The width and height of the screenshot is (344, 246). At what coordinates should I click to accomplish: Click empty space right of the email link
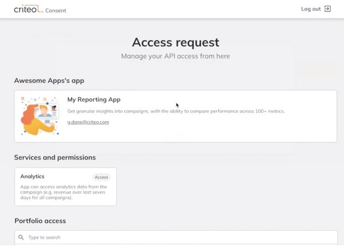click(x=216, y=124)
